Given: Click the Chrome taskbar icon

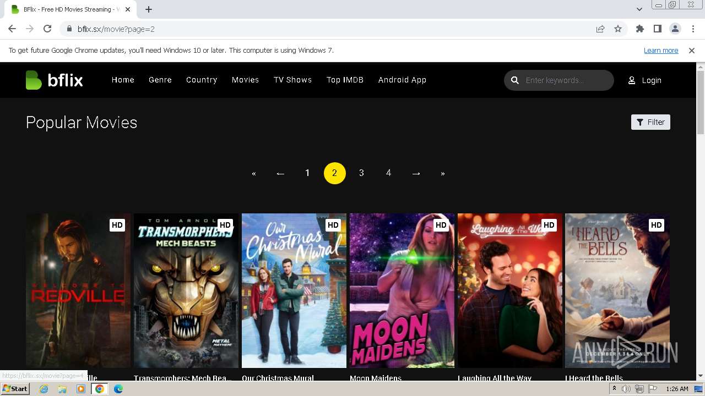Looking at the screenshot, I should click(x=100, y=389).
